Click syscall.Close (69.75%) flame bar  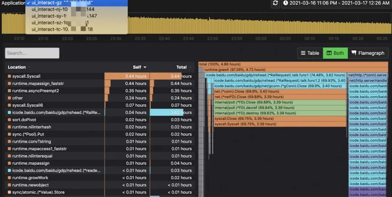(x=280, y=118)
